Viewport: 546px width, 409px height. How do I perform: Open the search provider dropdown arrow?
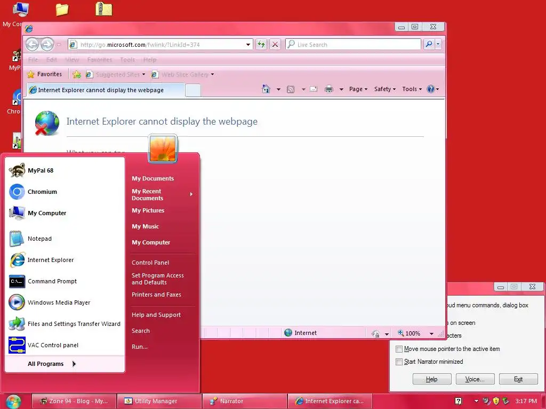(x=438, y=44)
